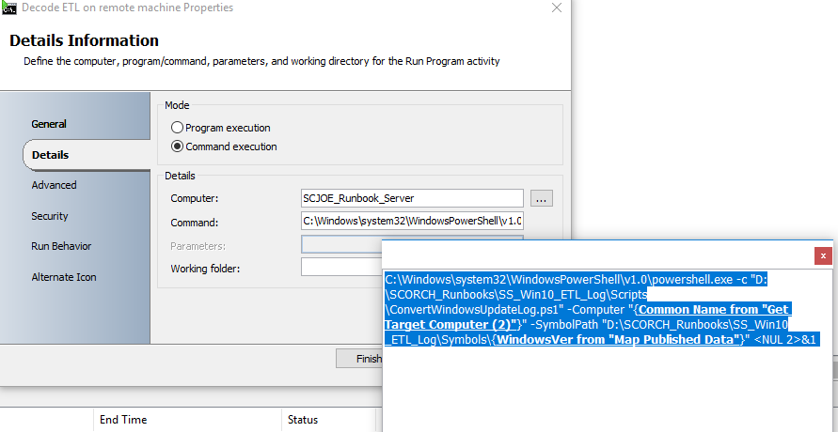Open the Run Behavior tab
The width and height of the screenshot is (838, 432).
click(x=61, y=246)
